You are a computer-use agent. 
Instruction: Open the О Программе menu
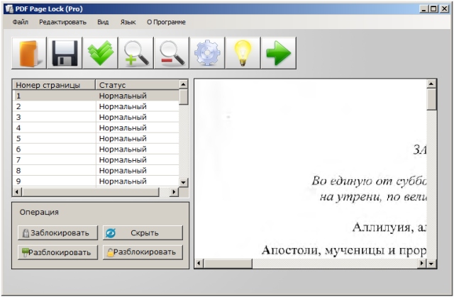click(x=166, y=22)
